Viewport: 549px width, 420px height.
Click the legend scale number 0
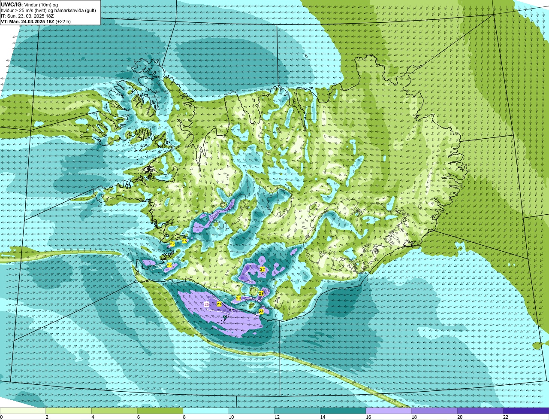coord(1,417)
